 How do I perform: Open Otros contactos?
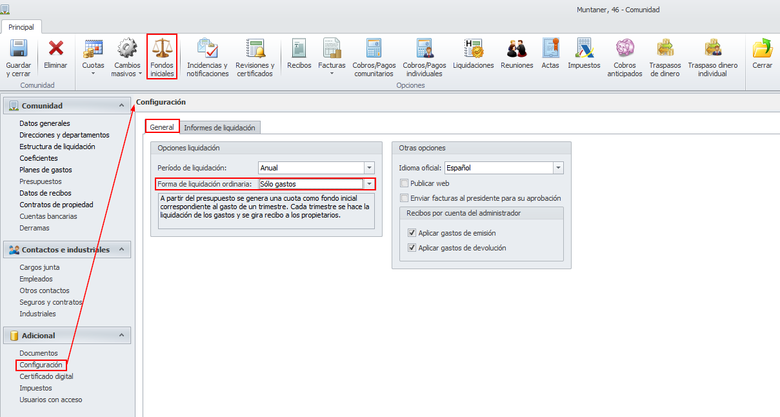[45, 290]
